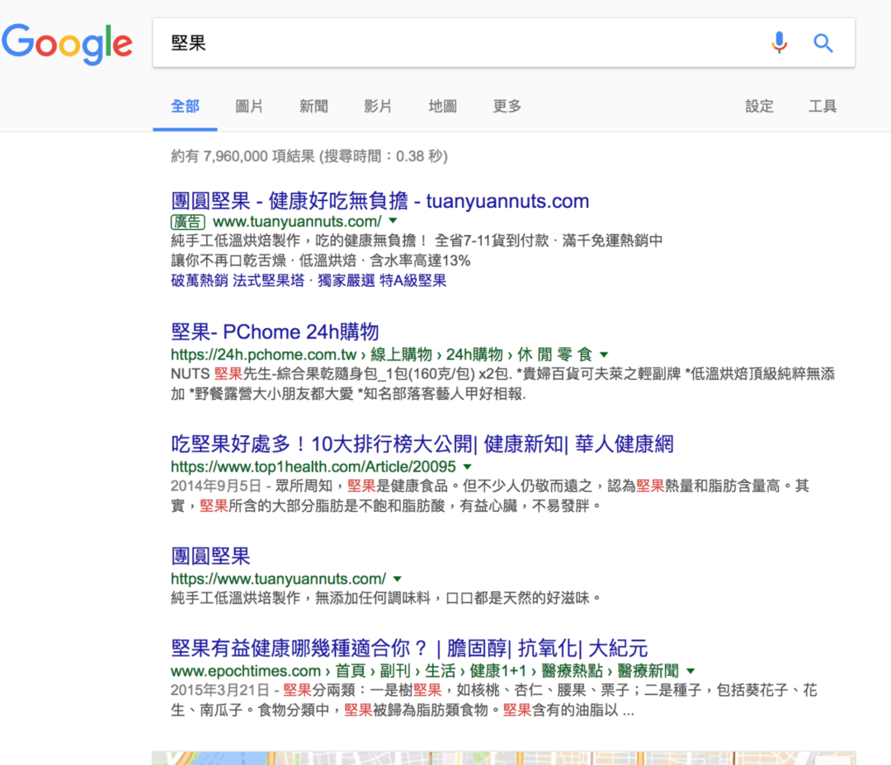Expand dropdown arrow beside https://www.tuanyuannuts.com/
Image resolution: width=891 pixels, height=765 pixels.
click(x=397, y=579)
